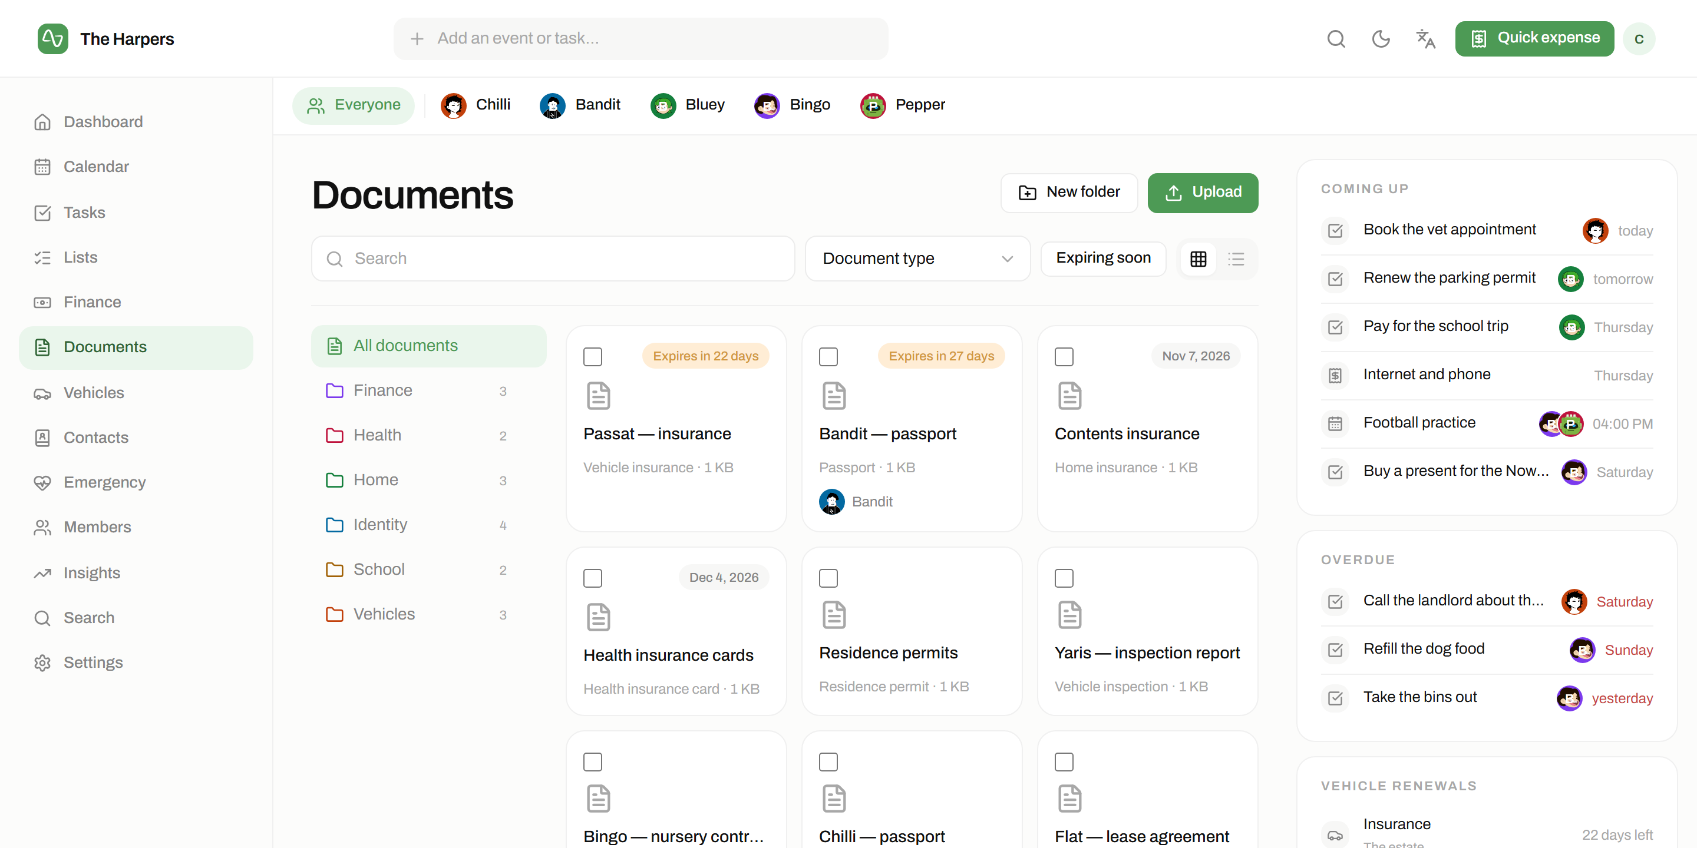Filter by Everyone tab

coord(353,105)
